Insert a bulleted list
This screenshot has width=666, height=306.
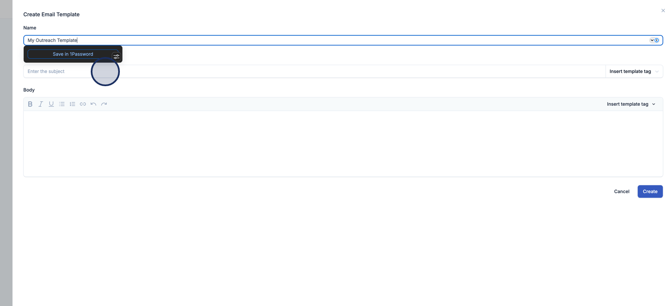62,104
